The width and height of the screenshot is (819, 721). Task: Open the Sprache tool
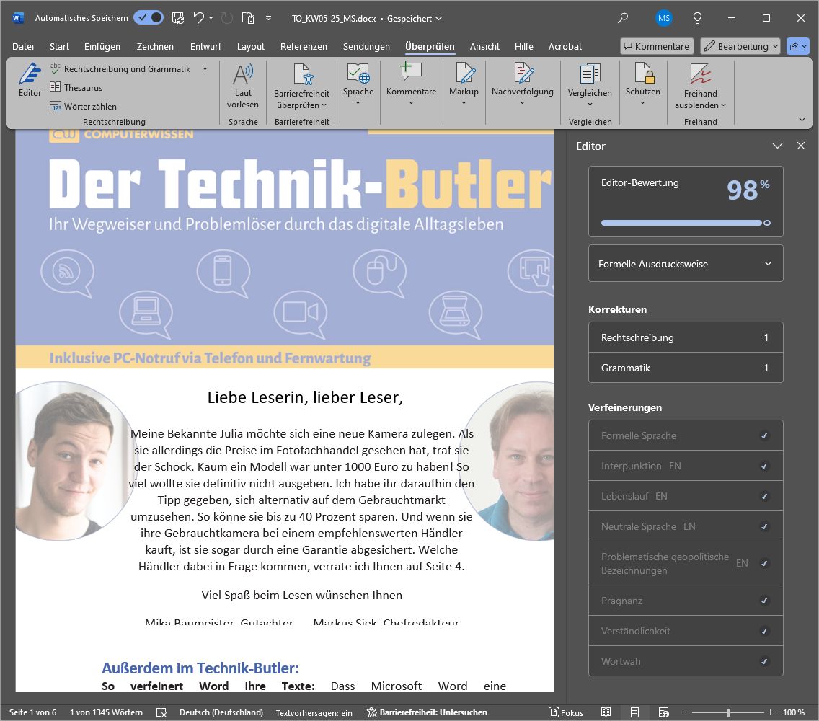pyautogui.click(x=358, y=84)
